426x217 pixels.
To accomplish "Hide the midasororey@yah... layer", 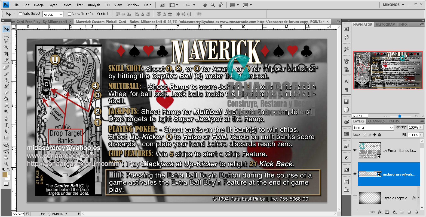I will [x=355, y=174].
